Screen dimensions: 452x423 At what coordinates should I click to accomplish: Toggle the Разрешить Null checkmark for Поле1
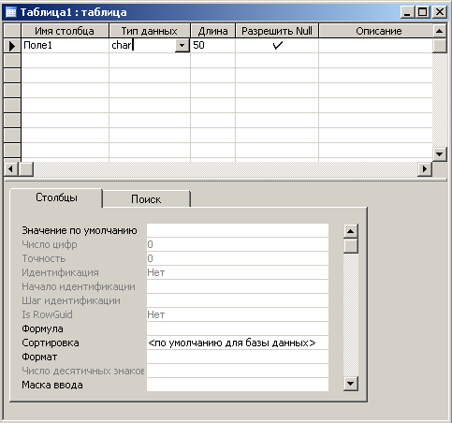click(x=277, y=46)
